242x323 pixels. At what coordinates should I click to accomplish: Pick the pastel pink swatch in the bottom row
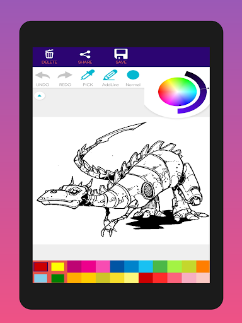click(x=189, y=278)
